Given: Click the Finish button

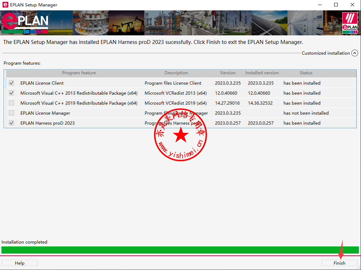Looking at the screenshot, I should (340, 263).
